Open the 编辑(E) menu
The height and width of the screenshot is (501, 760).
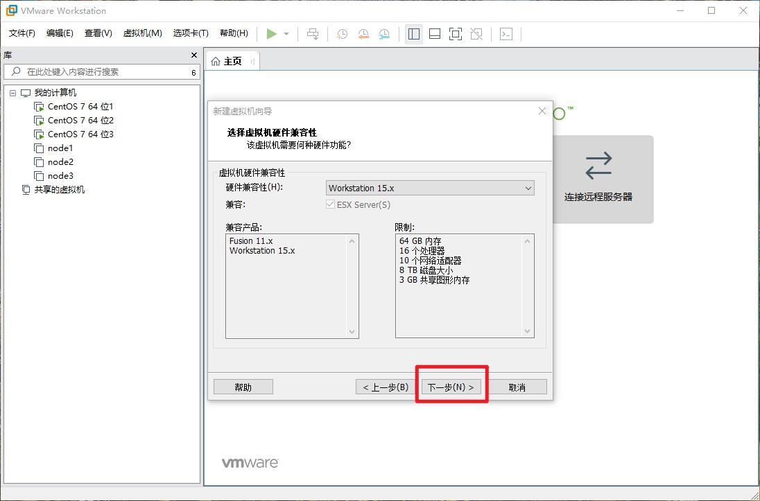pos(60,33)
